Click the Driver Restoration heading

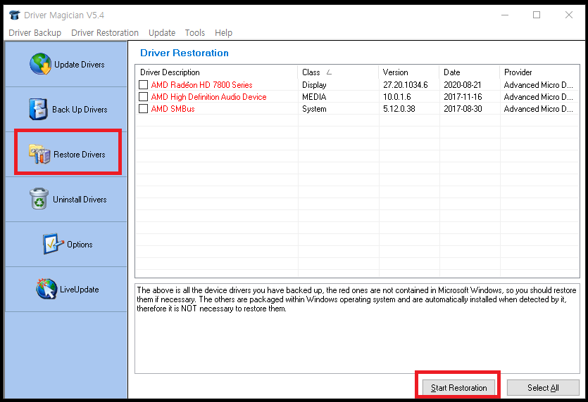(184, 53)
